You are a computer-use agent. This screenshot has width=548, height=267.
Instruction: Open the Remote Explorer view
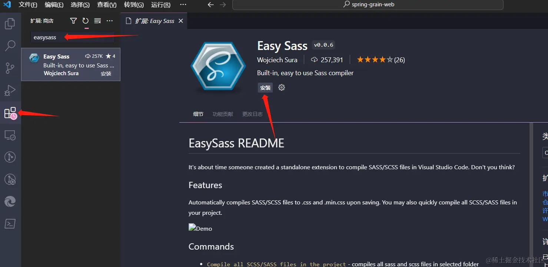[x=10, y=135]
